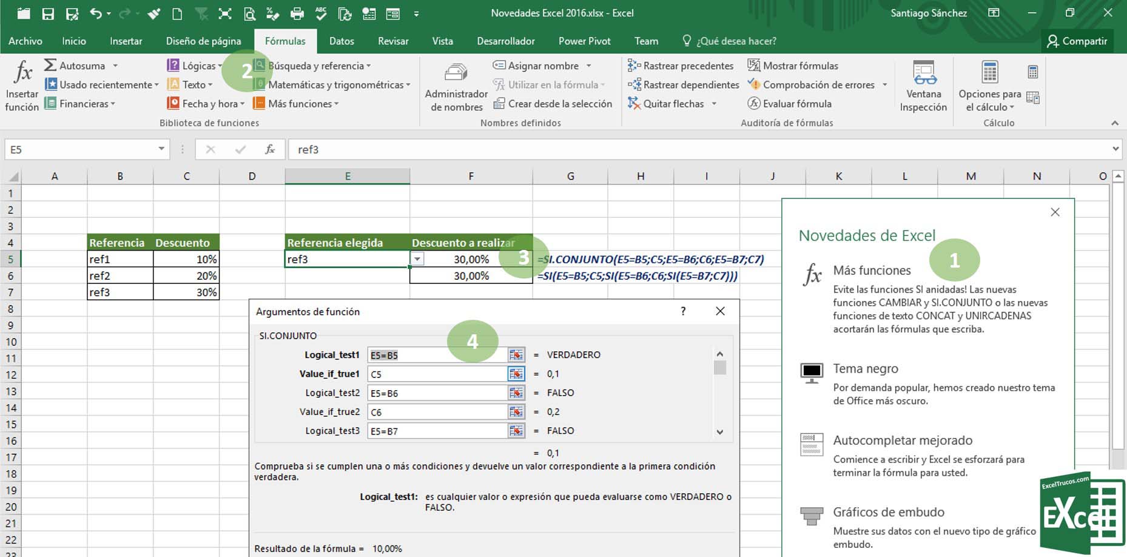1127x557 pixels.
Task: Click Rastrear precedentes in Auditoría de fórmulas
Action: [x=681, y=65]
